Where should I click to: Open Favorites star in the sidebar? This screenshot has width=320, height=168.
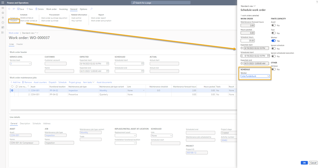(3, 17)
